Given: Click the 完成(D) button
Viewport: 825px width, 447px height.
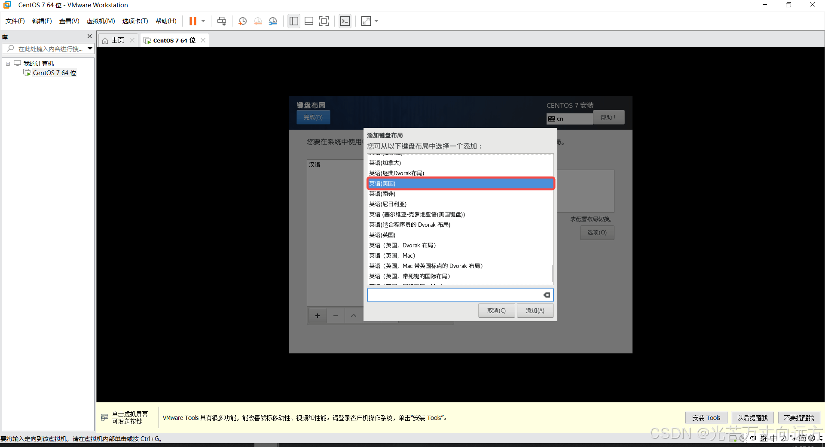Looking at the screenshot, I should point(313,117).
